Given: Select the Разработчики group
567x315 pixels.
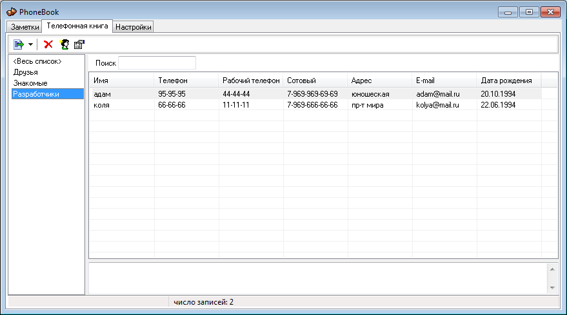Looking at the screenshot, I should [47, 94].
